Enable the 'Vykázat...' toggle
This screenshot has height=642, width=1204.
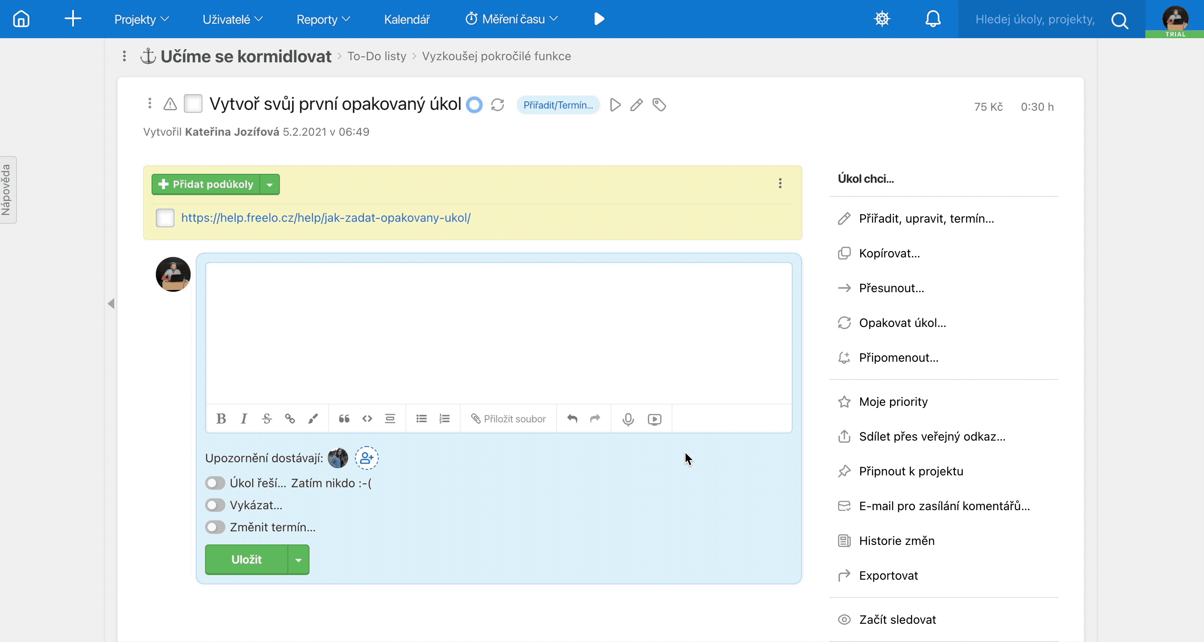(215, 505)
